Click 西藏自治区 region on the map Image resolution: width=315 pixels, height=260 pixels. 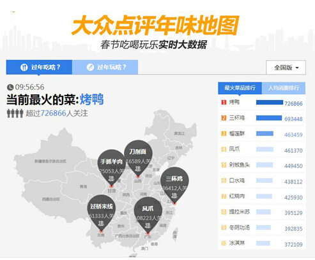51,199
